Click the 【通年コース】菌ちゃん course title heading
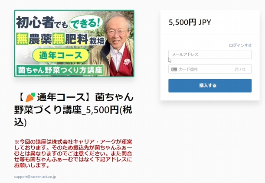The width and height of the screenshot is (265, 183). pos(74,109)
